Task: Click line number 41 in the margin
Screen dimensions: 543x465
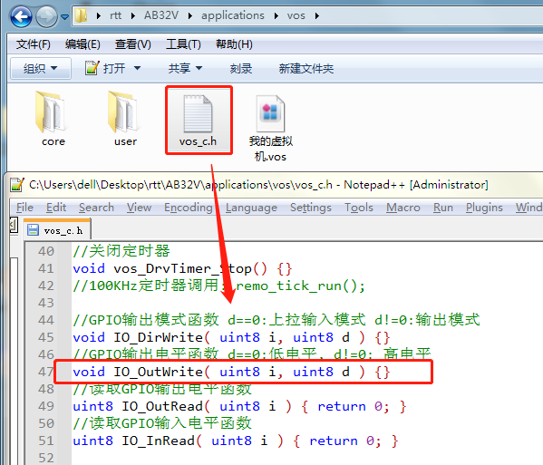Action: [x=46, y=268]
